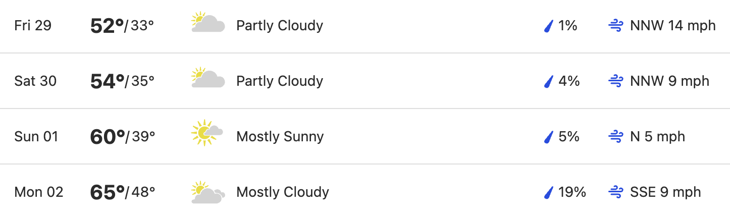
Task: Expand the Fri 29 forecast row
Action: point(365,26)
